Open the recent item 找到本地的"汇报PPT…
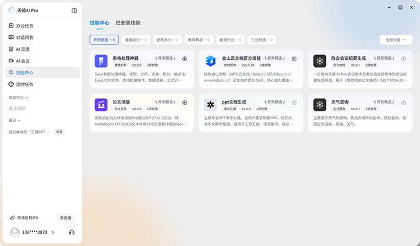The image size is (420, 246). point(29,132)
